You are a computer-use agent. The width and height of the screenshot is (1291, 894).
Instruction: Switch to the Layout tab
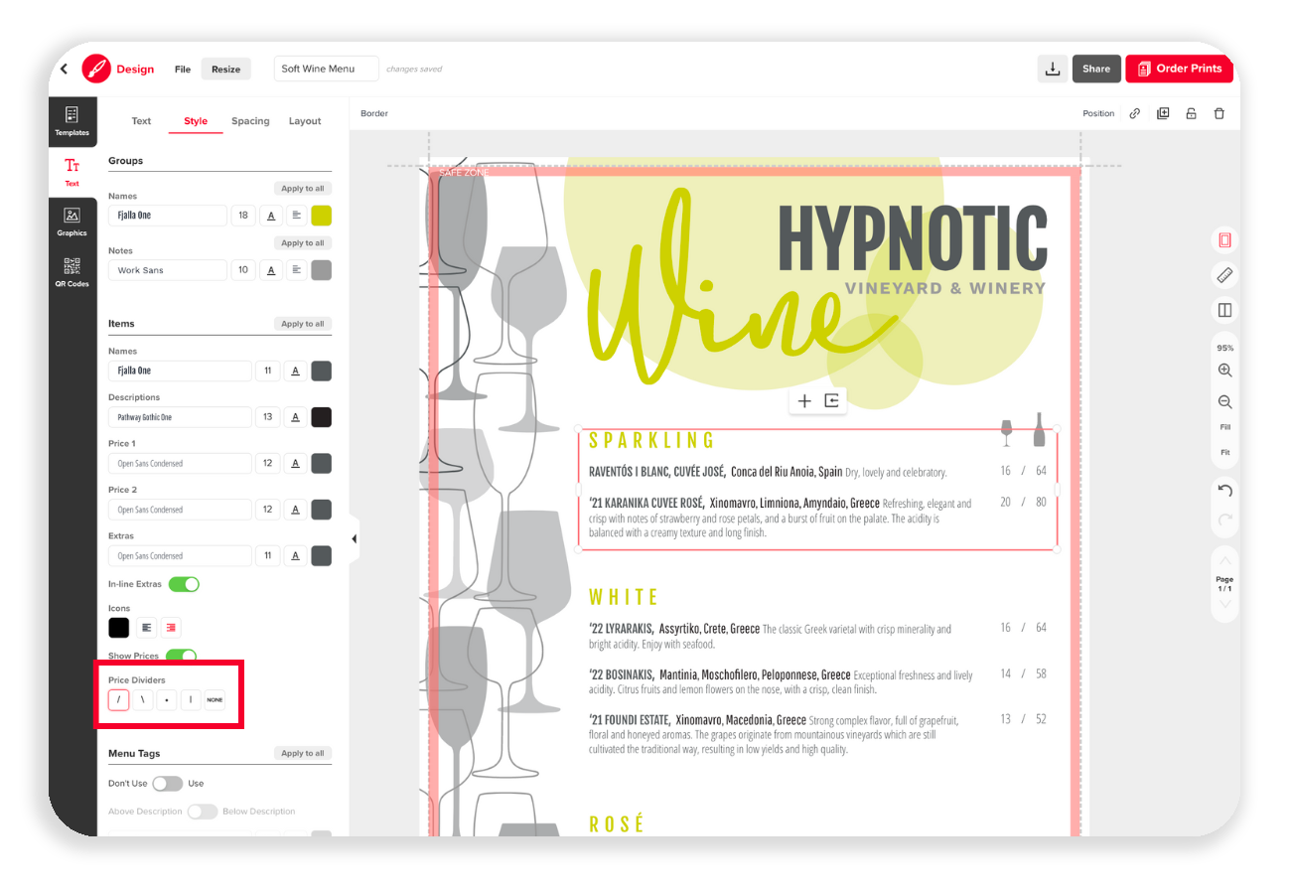click(x=305, y=121)
